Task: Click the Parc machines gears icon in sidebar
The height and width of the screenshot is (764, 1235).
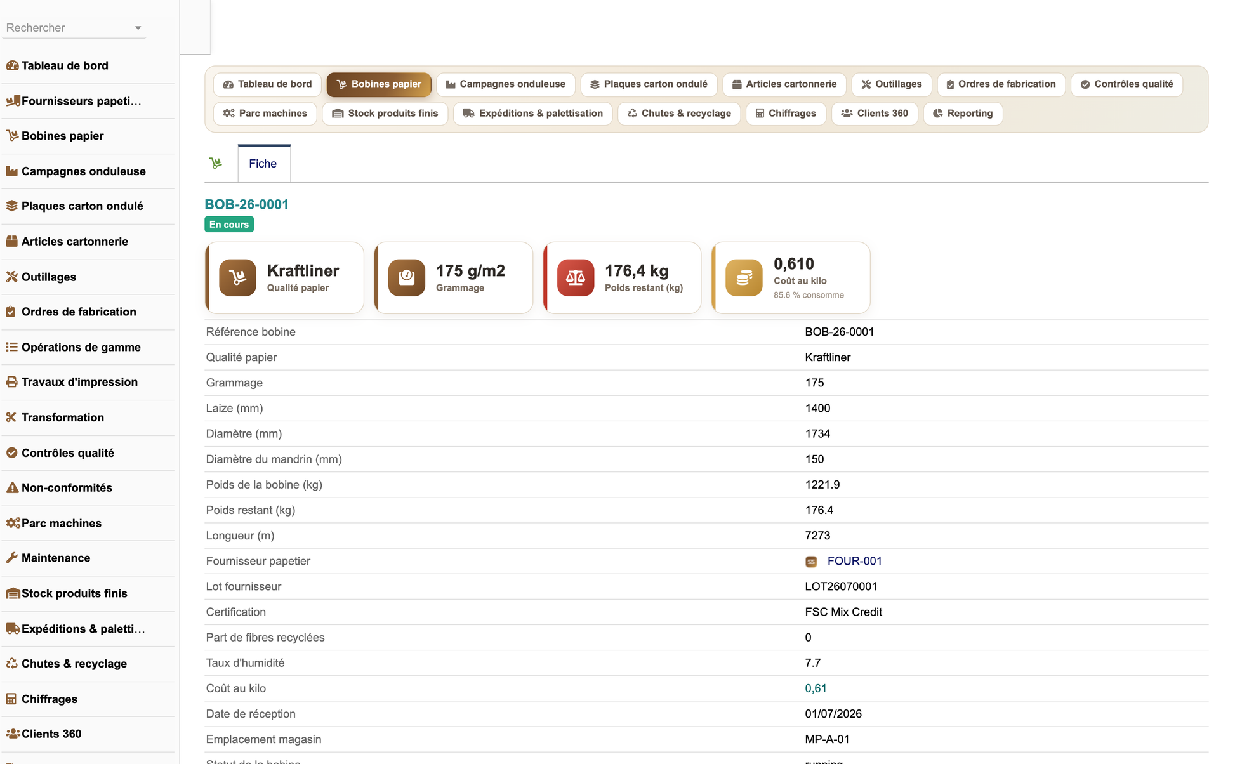Action: click(13, 524)
